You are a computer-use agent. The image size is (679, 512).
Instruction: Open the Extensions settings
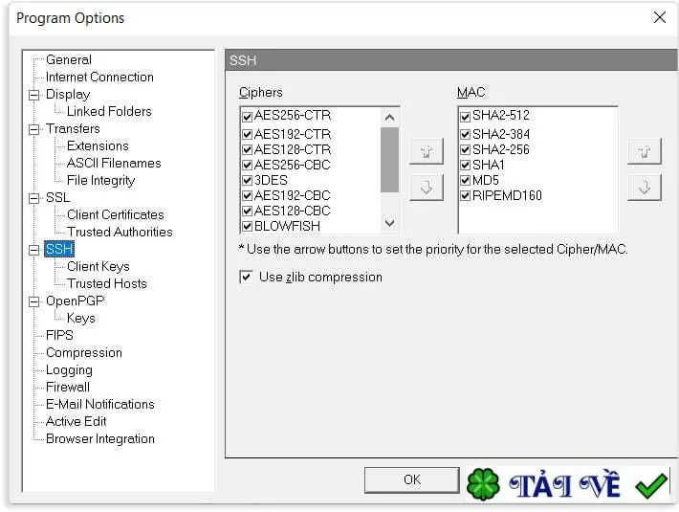[x=98, y=146]
